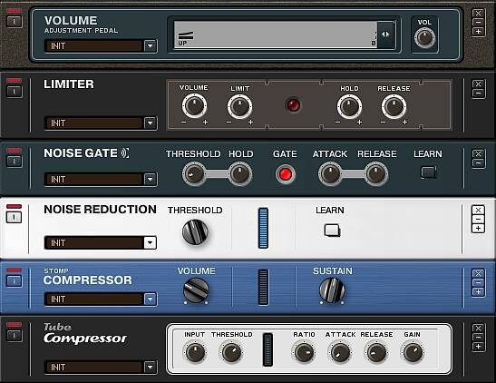Minimize the Stomp Compressor module
This screenshot has width=496, height=383.
[478, 282]
